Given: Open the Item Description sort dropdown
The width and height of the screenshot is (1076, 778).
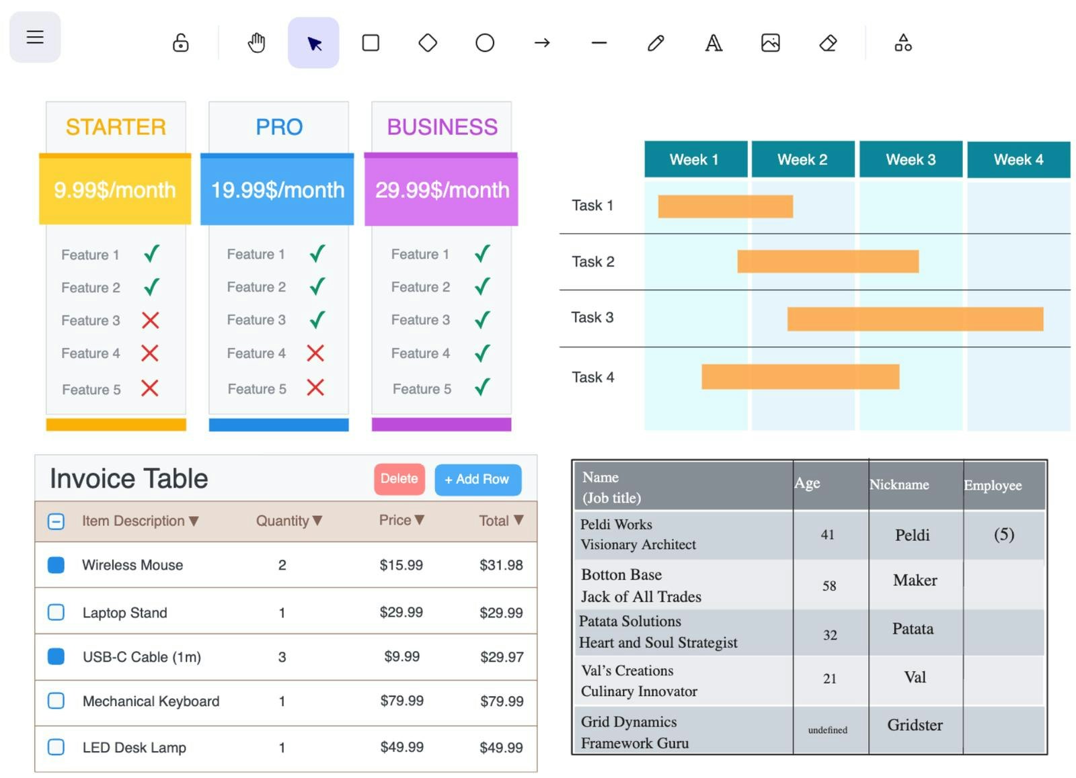Looking at the screenshot, I should pos(194,521).
